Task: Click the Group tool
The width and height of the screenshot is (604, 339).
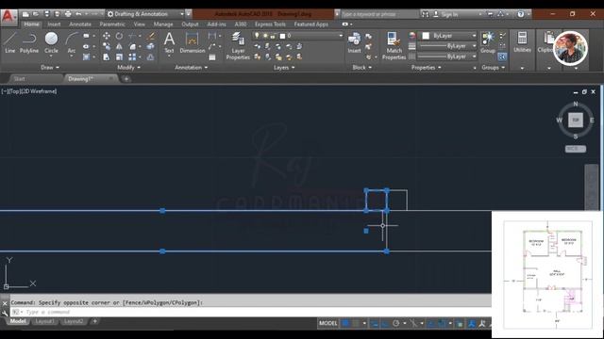Action: (x=488, y=42)
